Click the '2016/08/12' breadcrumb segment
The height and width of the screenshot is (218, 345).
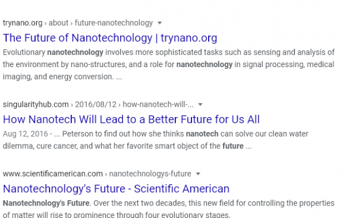(x=95, y=104)
